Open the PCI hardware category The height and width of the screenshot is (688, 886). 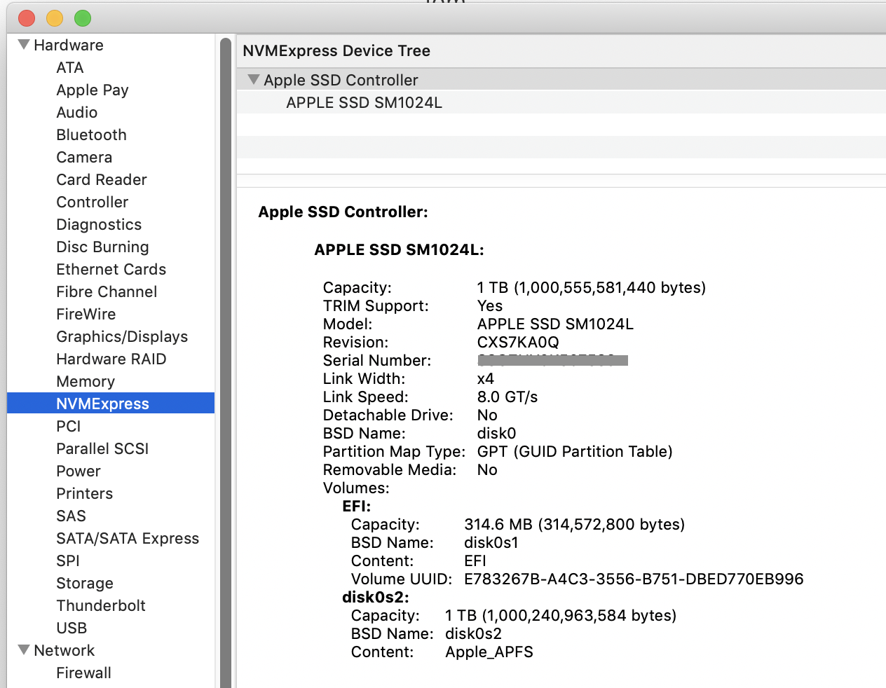point(69,426)
